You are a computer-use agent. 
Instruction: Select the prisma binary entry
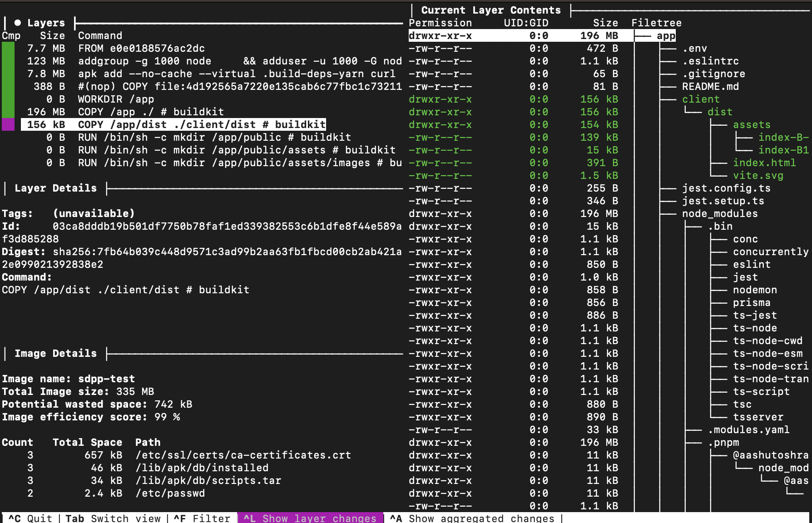(x=751, y=302)
